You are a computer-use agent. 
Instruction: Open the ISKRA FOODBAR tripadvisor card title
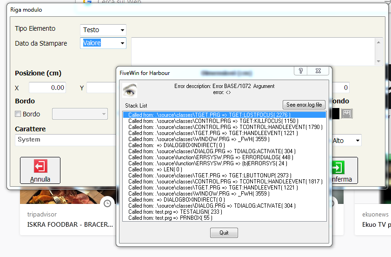coord(70,224)
